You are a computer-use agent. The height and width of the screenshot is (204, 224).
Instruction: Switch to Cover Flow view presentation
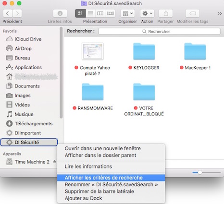click(110, 13)
